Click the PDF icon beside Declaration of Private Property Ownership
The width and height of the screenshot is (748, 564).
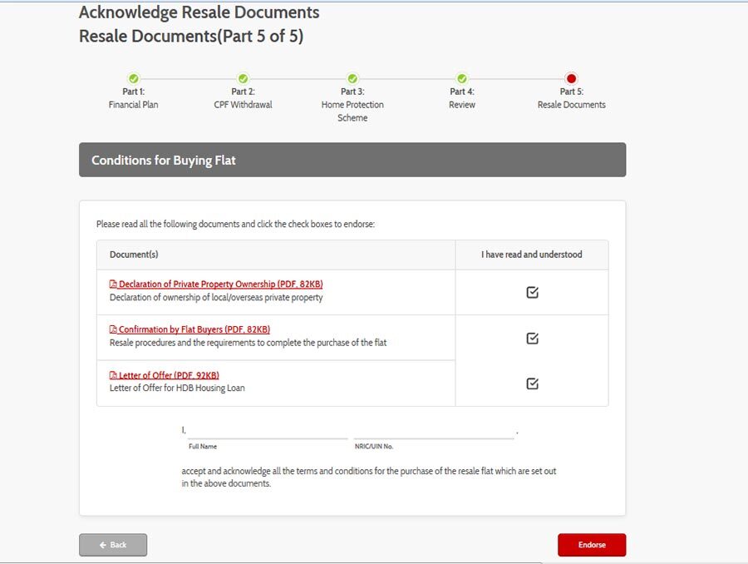click(112, 284)
